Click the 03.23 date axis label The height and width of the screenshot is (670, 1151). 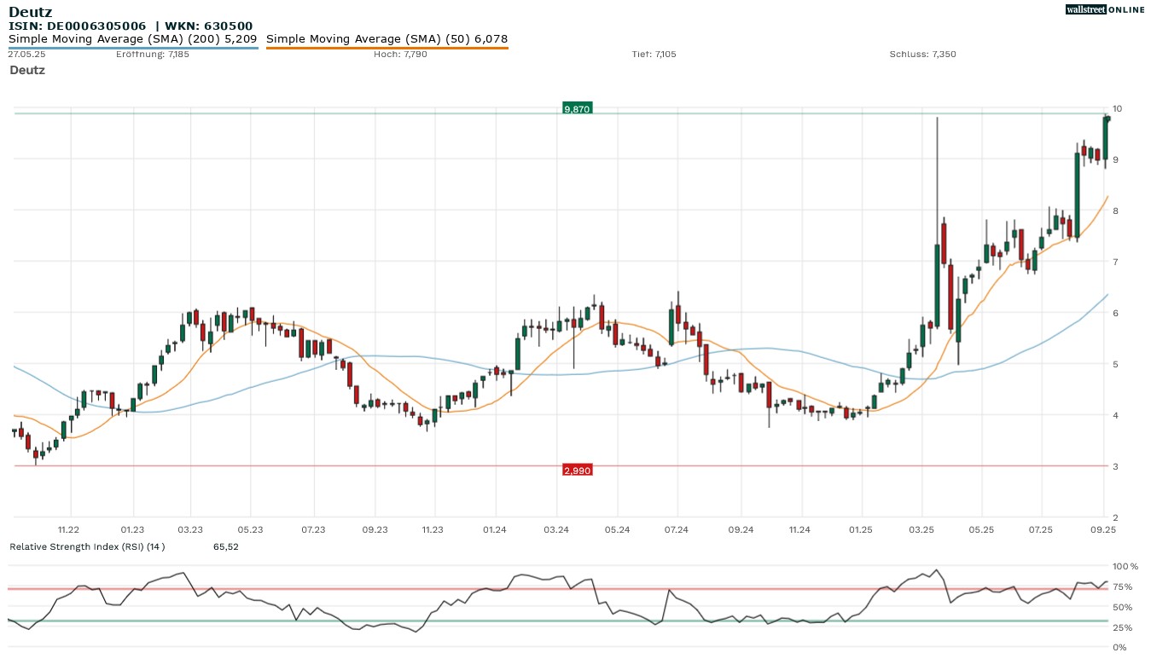[x=190, y=529]
